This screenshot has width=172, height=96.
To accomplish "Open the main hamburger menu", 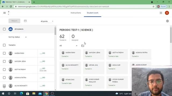I will coord(5,13).
